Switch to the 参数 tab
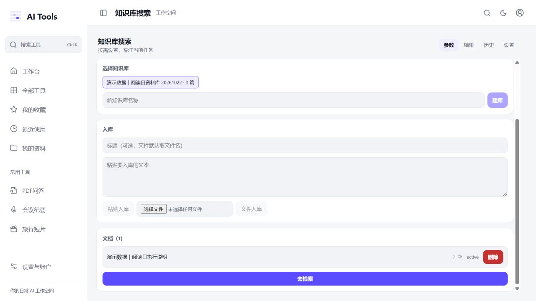The image size is (536, 301). (x=449, y=45)
